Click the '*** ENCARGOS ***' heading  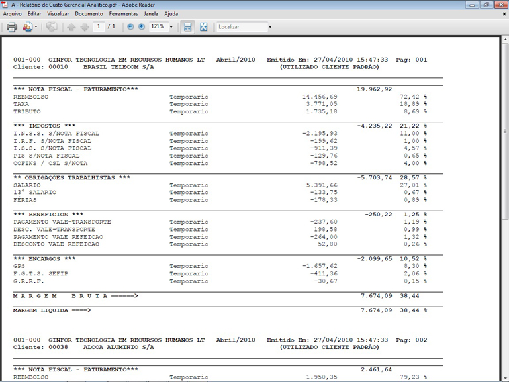[44, 259]
